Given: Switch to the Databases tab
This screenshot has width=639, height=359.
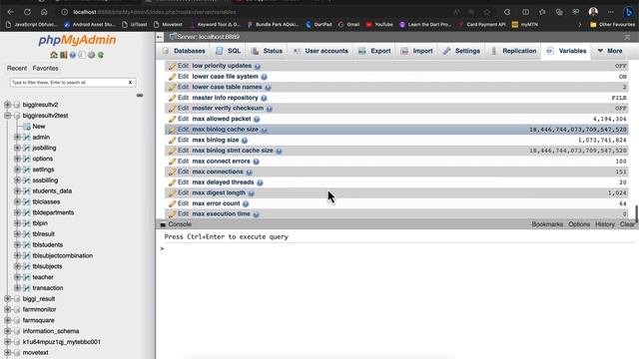Looking at the screenshot, I should click(x=184, y=51).
